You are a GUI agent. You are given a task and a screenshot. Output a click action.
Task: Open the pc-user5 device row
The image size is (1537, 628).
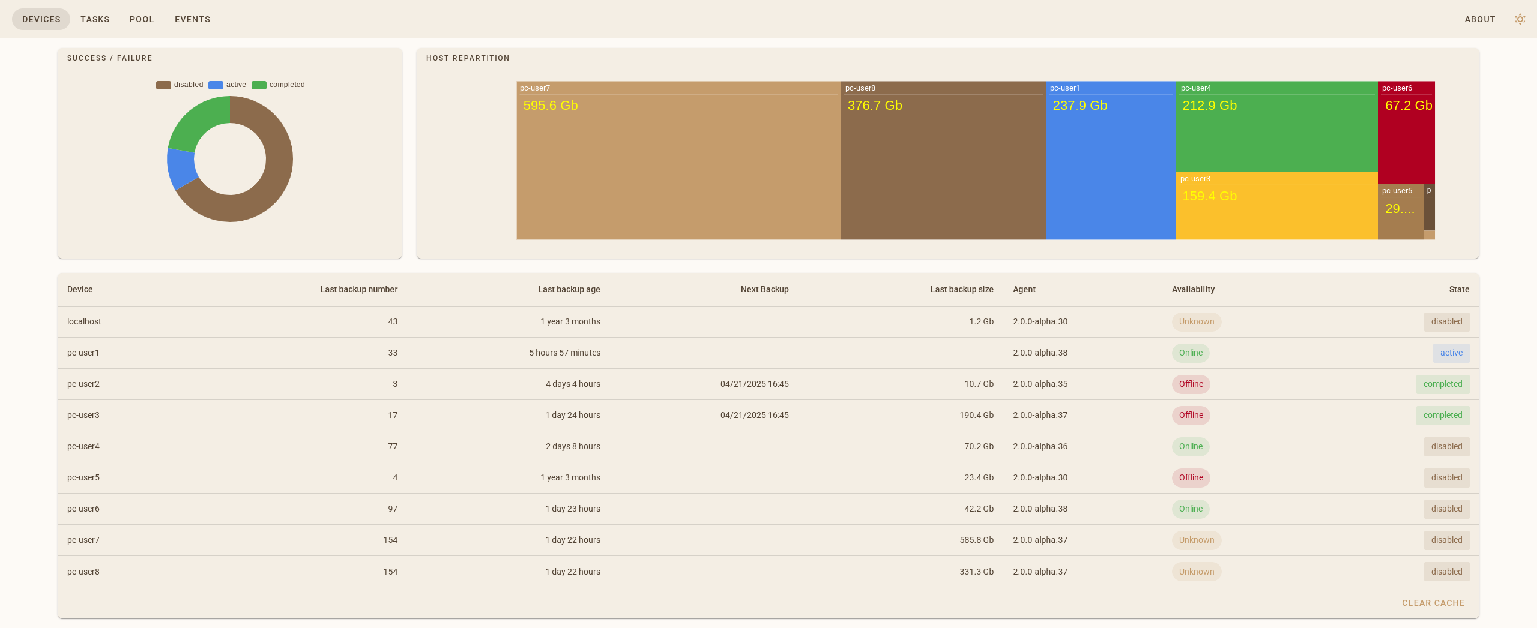pyautogui.click(x=768, y=478)
